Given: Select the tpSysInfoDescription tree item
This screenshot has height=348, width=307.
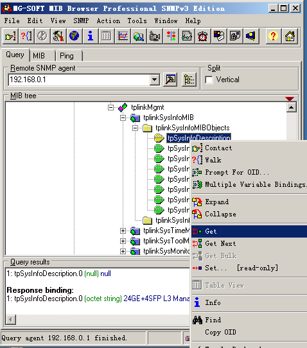Looking at the screenshot, I should click(x=199, y=138).
